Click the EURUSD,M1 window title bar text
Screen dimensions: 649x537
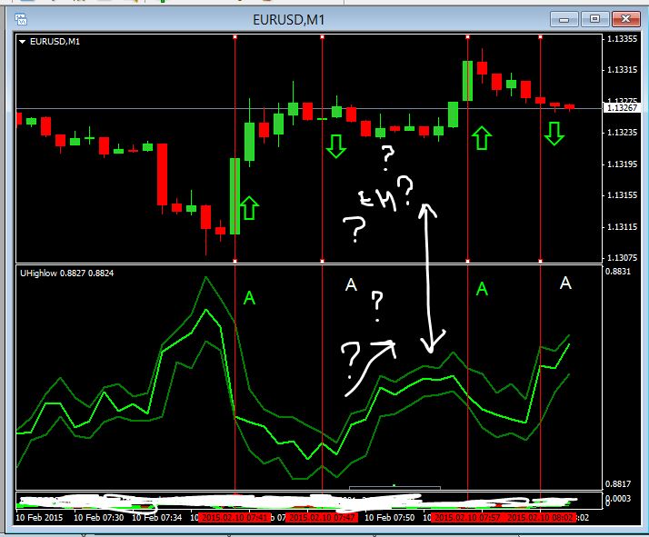[288, 19]
